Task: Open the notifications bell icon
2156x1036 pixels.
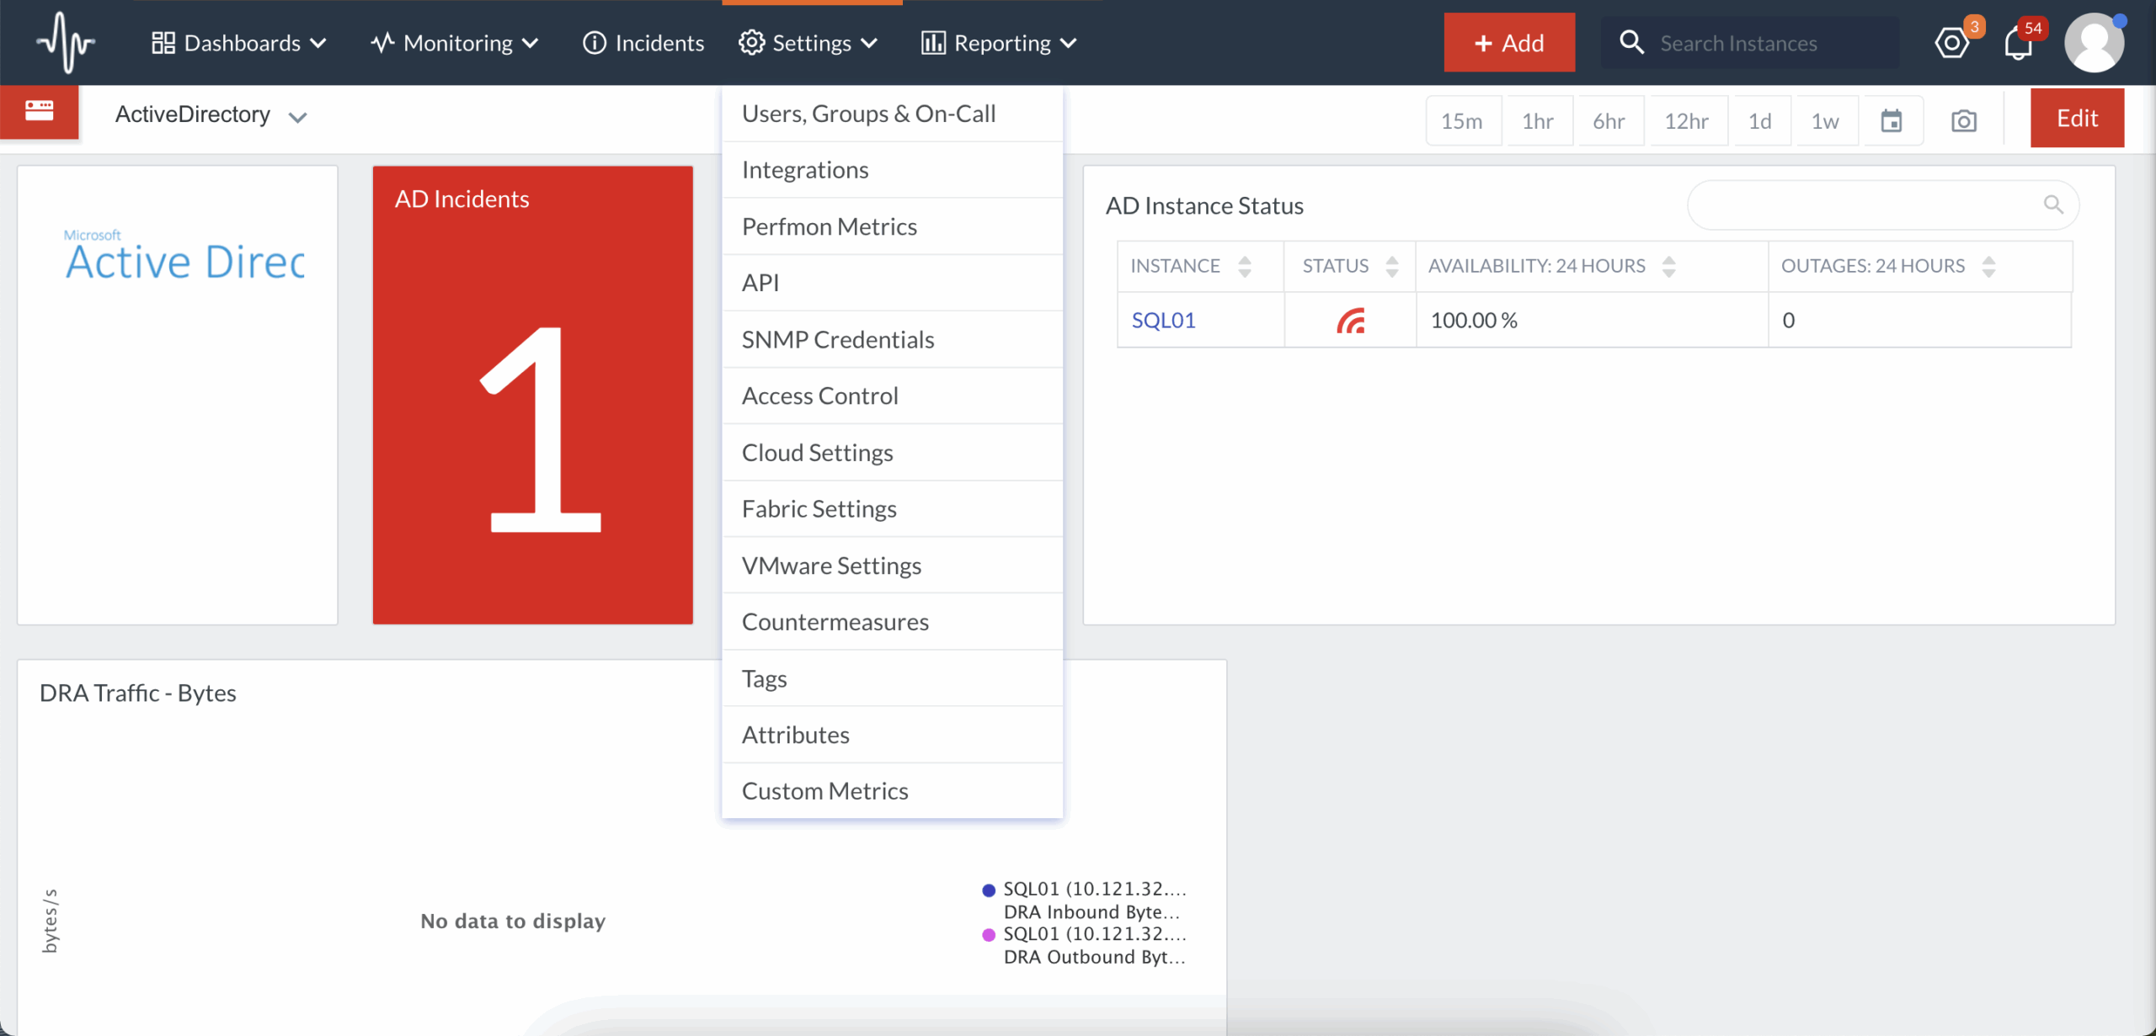Action: (2019, 43)
